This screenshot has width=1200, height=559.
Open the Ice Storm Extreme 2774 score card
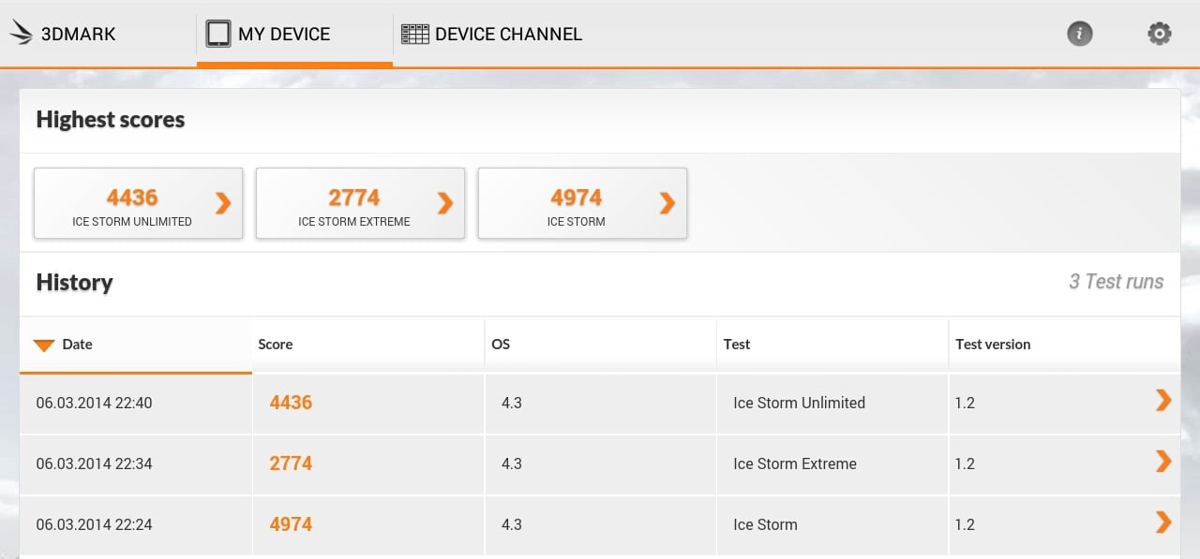click(x=360, y=203)
